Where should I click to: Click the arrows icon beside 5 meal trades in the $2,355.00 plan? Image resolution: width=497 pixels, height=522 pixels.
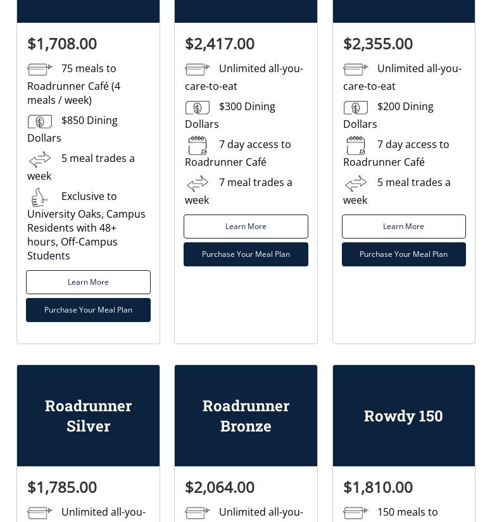pos(355,183)
